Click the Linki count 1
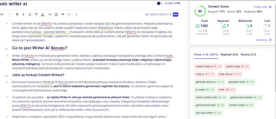The image size is (276, 119). 269,26
